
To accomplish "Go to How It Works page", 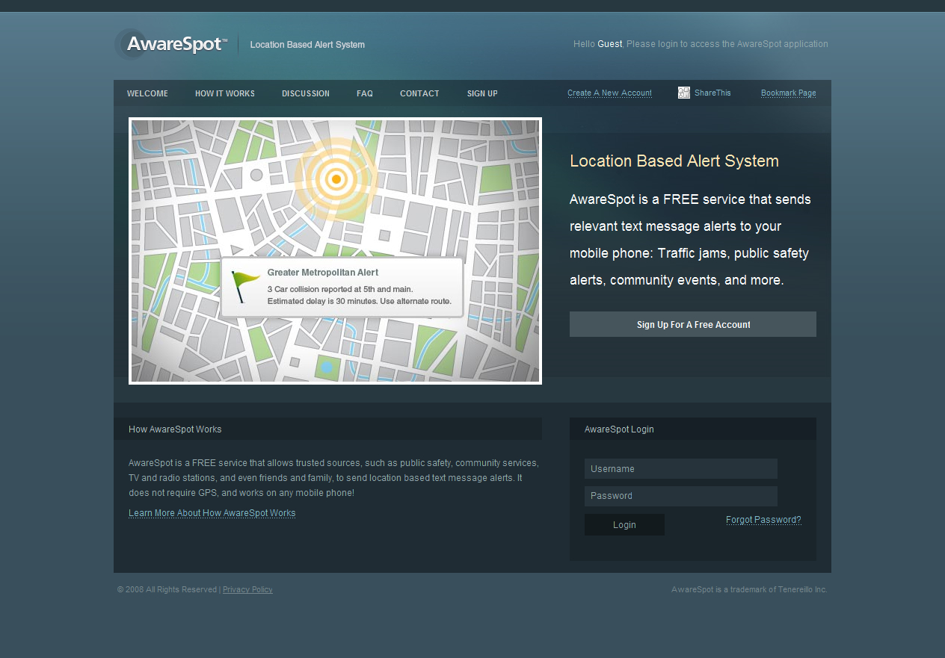I will pyautogui.click(x=225, y=93).
